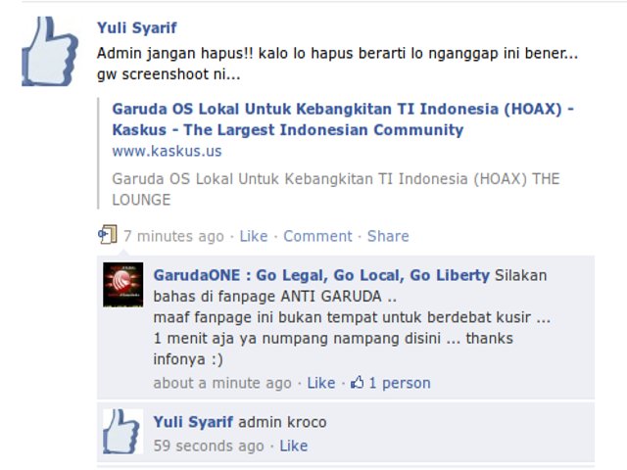Open the post's 7 minutes ago timestamp
Screen dimensions: 627x470
(174, 236)
